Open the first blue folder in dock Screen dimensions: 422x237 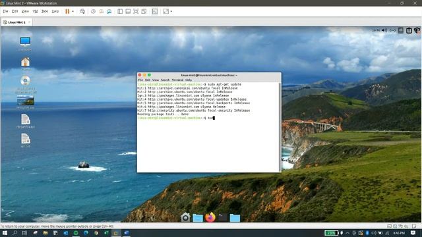tap(198, 217)
